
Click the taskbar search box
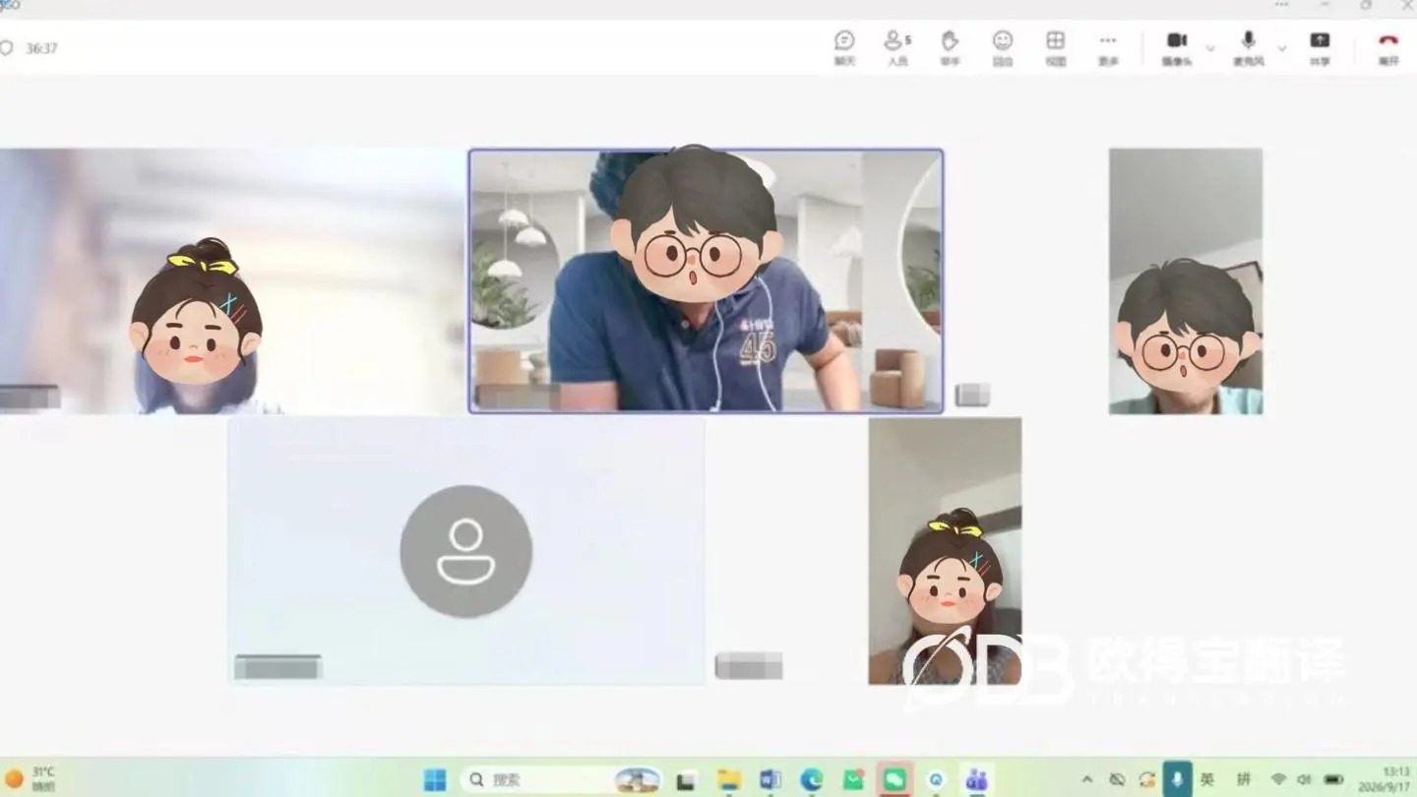click(561, 779)
